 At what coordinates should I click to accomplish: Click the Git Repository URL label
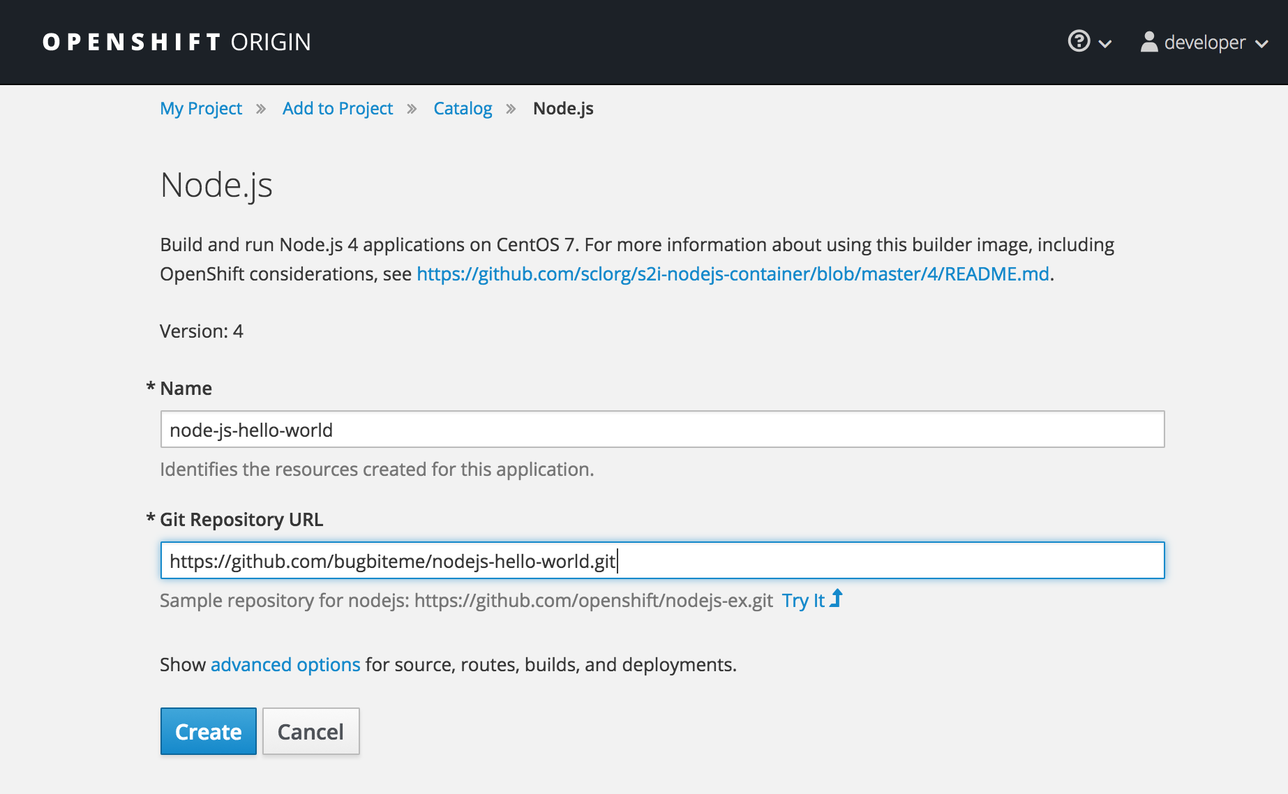[241, 519]
